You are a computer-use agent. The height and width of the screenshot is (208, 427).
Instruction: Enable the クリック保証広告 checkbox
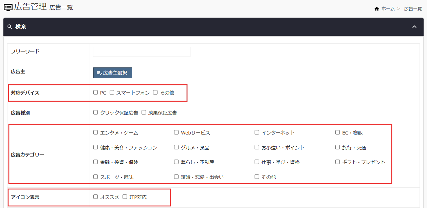click(x=95, y=112)
